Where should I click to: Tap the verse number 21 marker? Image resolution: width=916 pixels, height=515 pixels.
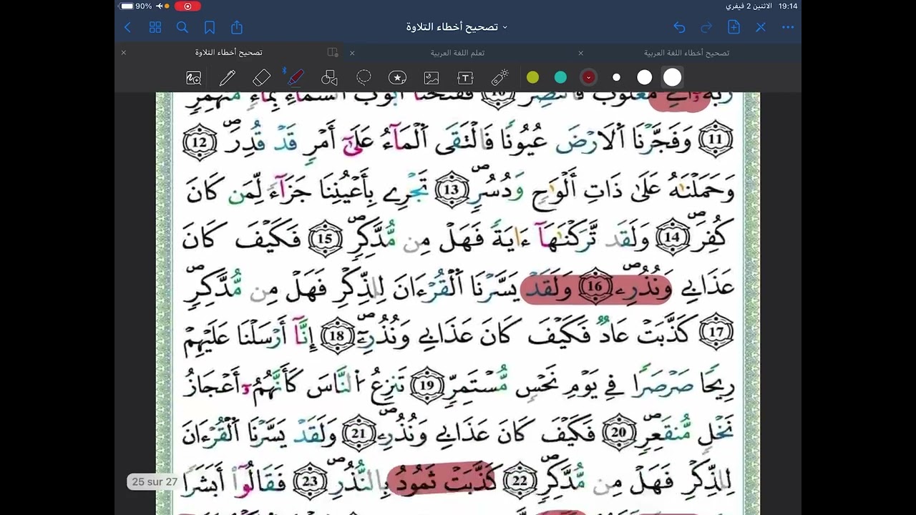point(359,432)
